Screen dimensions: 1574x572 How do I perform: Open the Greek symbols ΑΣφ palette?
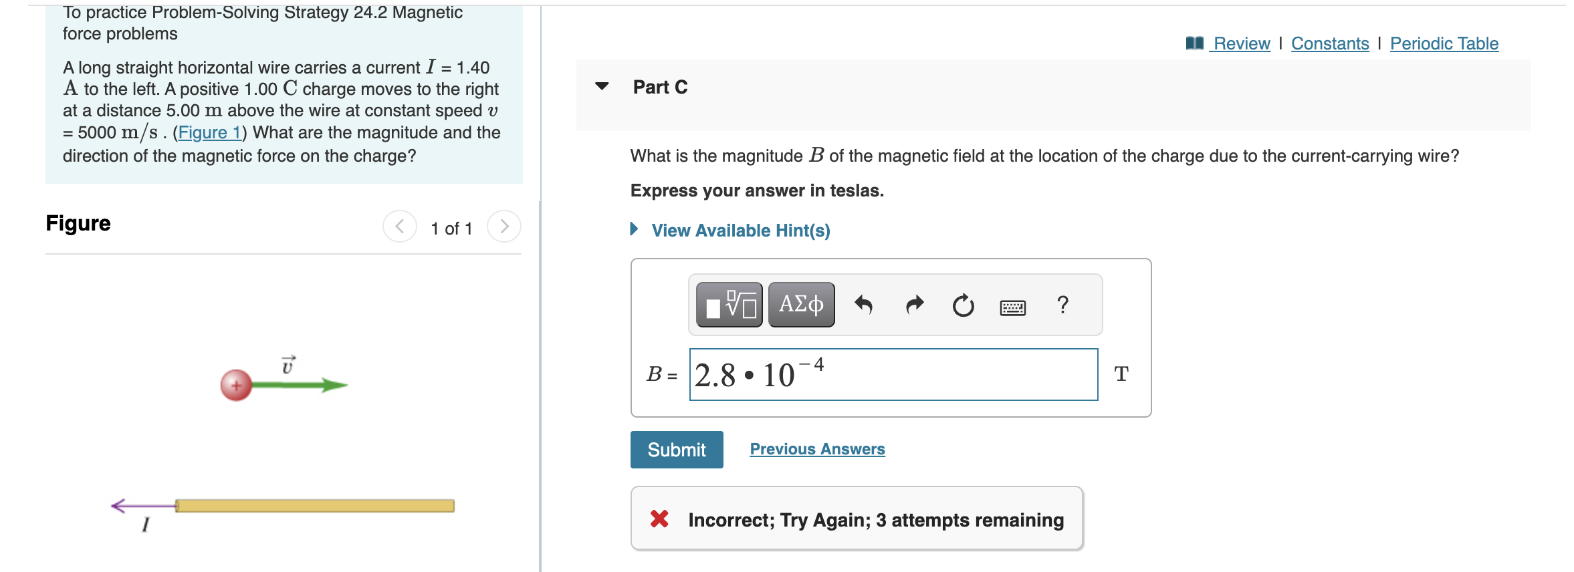(800, 304)
